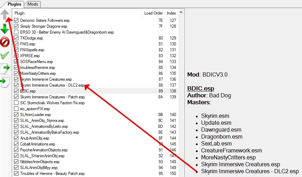The height and width of the screenshot is (177, 302).
Task: Click the BDIC.esp heading in details pane
Action: [x=200, y=88]
